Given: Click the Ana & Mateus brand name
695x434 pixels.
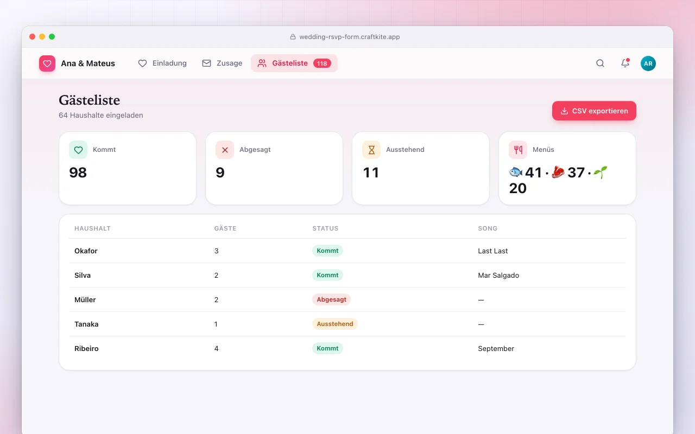Looking at the screenshot, I should tap(88, 63).
